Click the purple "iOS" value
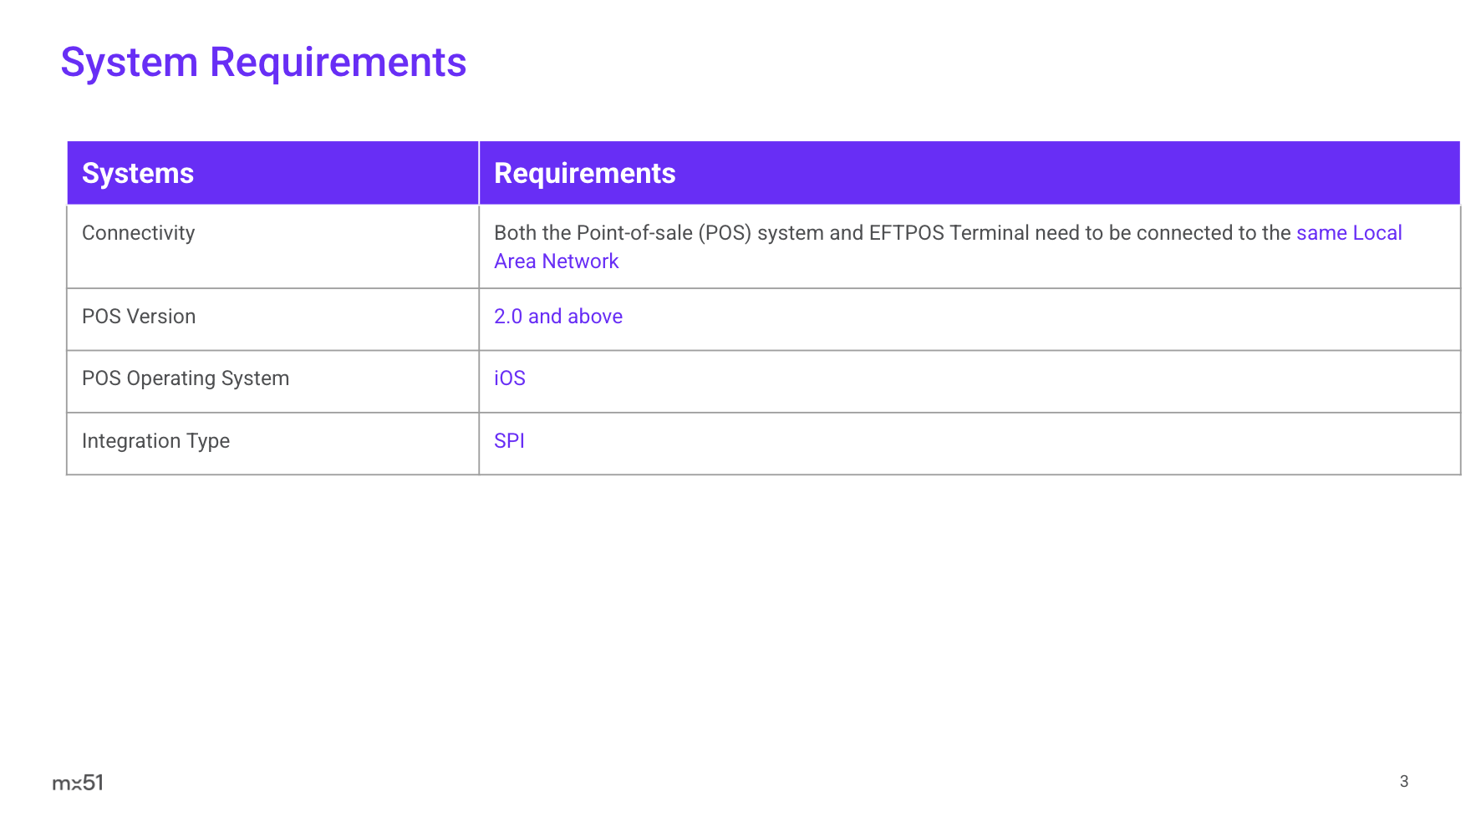The height and width of the screenshot is (822, 1481). 509,378
